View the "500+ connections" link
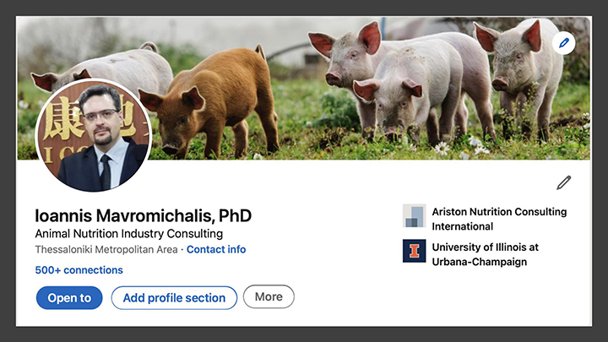This screenshot has height=342, width=608. pos(79,270)
